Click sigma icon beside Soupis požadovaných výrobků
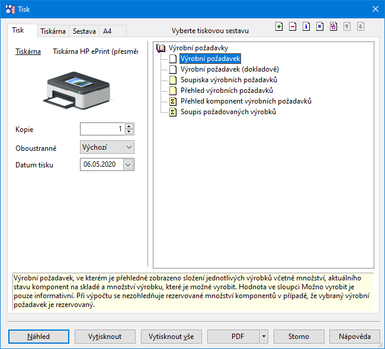Image resolution: width=385 pixels, height=349 pixels. click(x=173, y=112)
